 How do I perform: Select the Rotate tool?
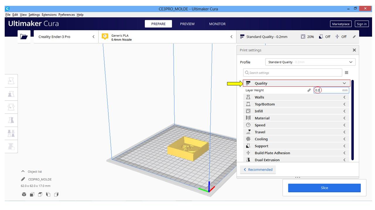pos(11,107)
